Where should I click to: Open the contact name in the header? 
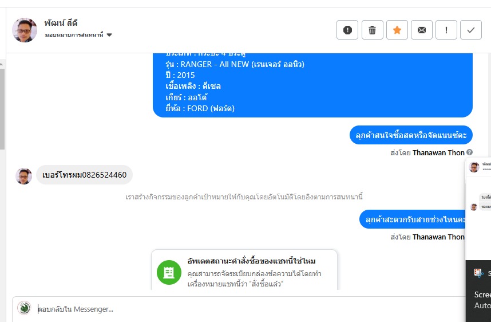point(61,23)
